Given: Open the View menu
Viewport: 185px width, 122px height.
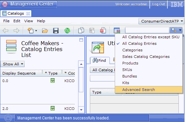Looking at the screenshot, I should tap(28, 21).
